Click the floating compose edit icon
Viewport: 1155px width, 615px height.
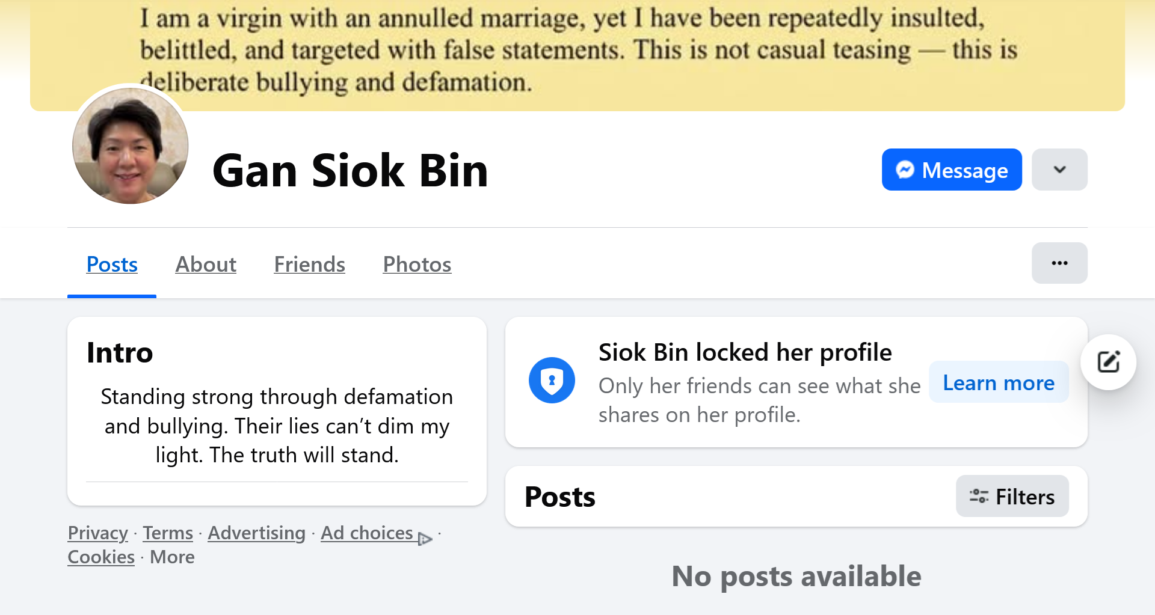(x=1108, y=362)
